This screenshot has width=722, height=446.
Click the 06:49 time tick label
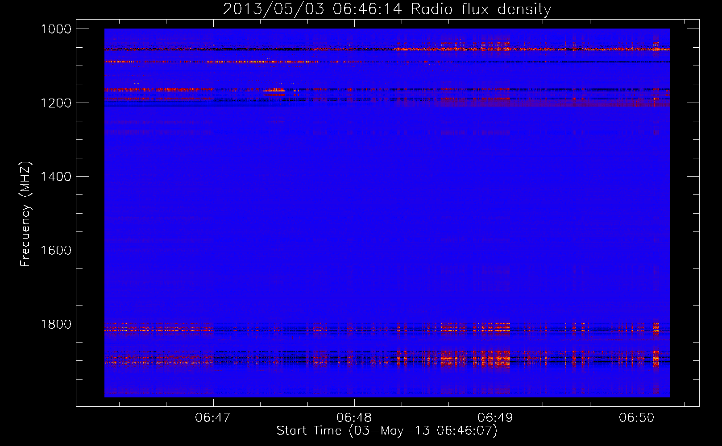495,418
